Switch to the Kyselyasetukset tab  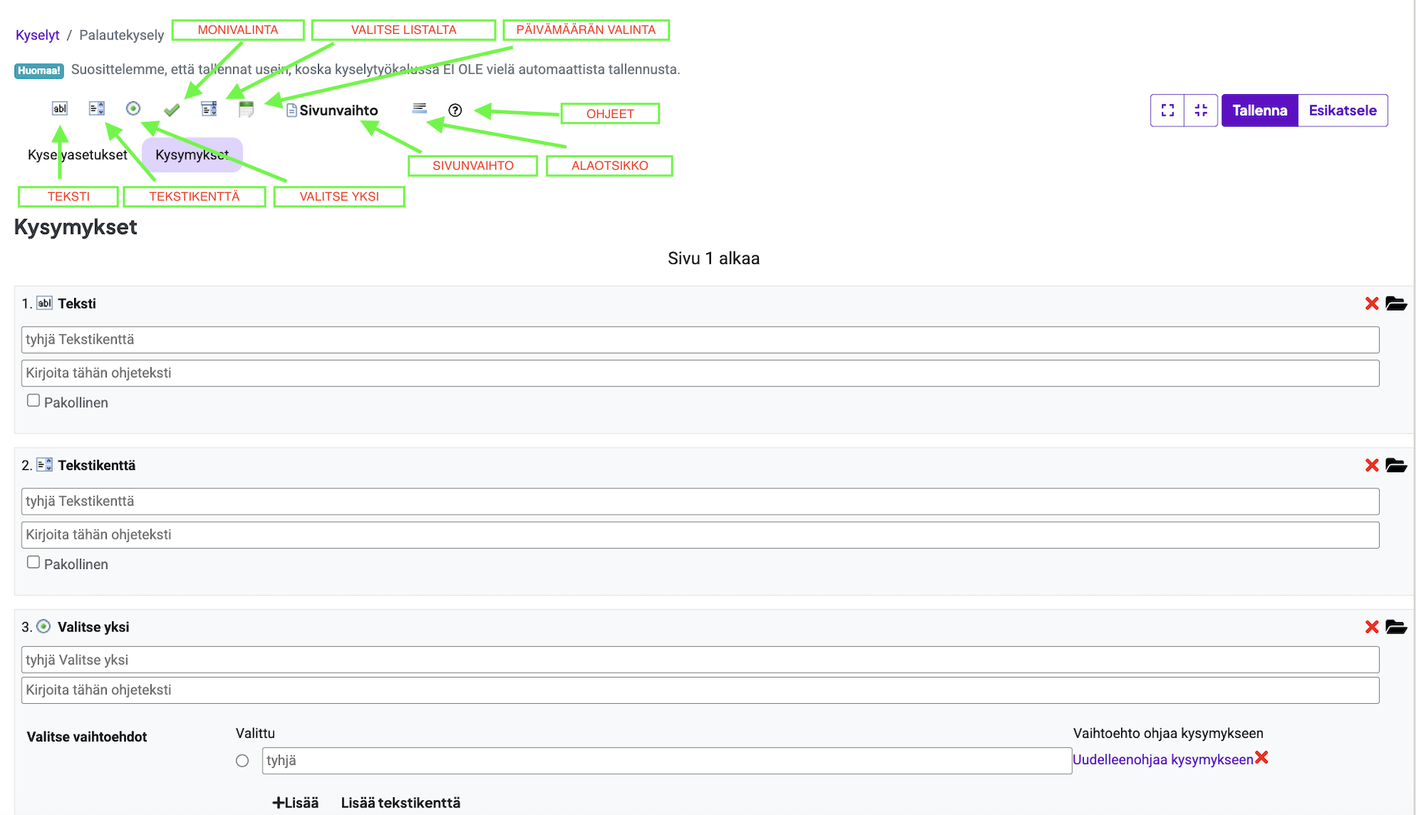(x=77, y=155)
